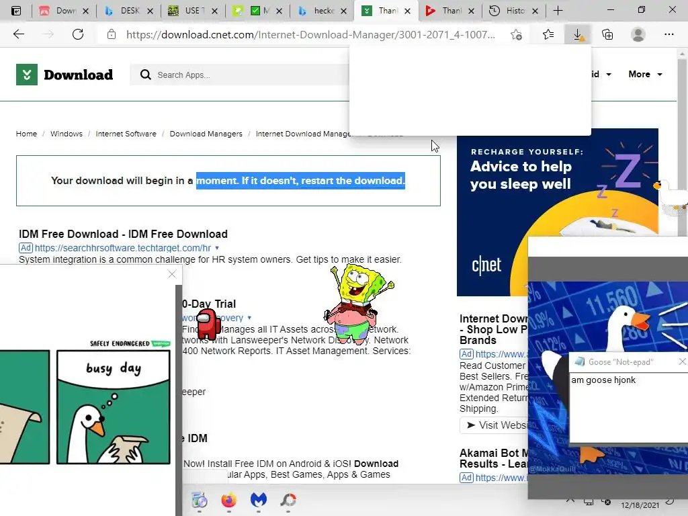Go back using the browser back arrow
Viewport: 688px width, 516px height.
click(18, 34)
